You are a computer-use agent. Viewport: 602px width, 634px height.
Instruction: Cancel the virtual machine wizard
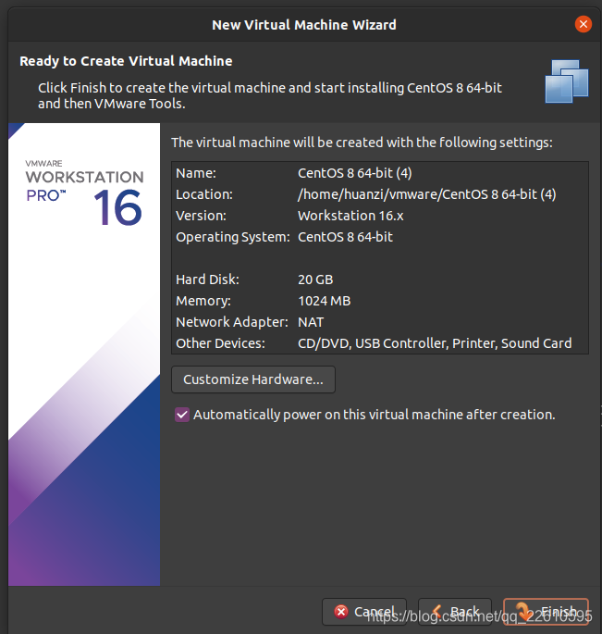(364, 612)
